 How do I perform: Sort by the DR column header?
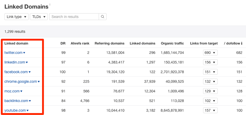63,43
